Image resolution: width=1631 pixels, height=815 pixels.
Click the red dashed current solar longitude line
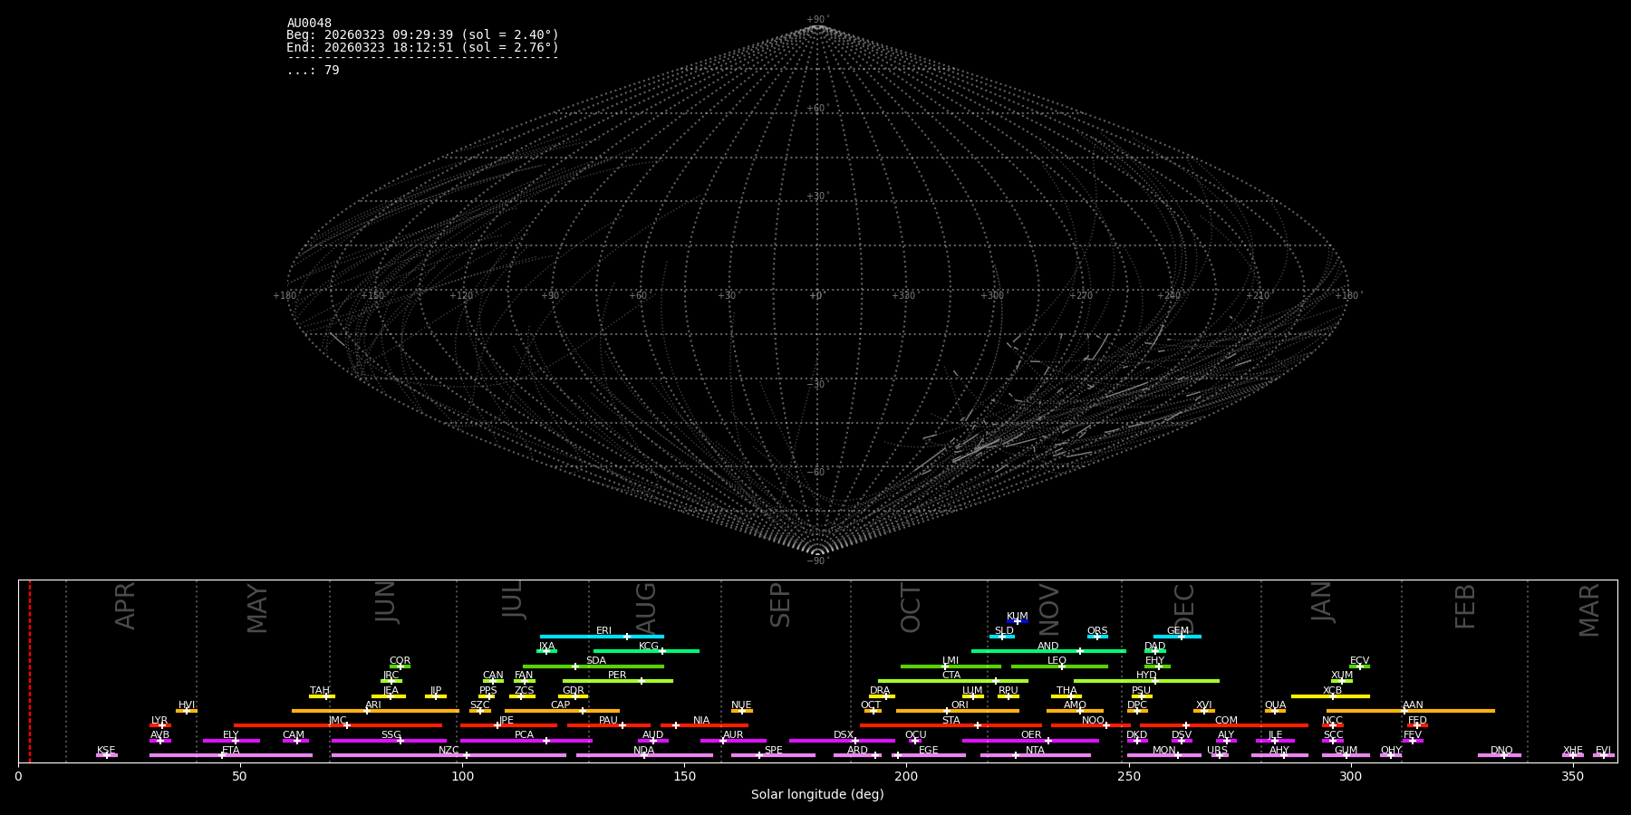[29, 671]
